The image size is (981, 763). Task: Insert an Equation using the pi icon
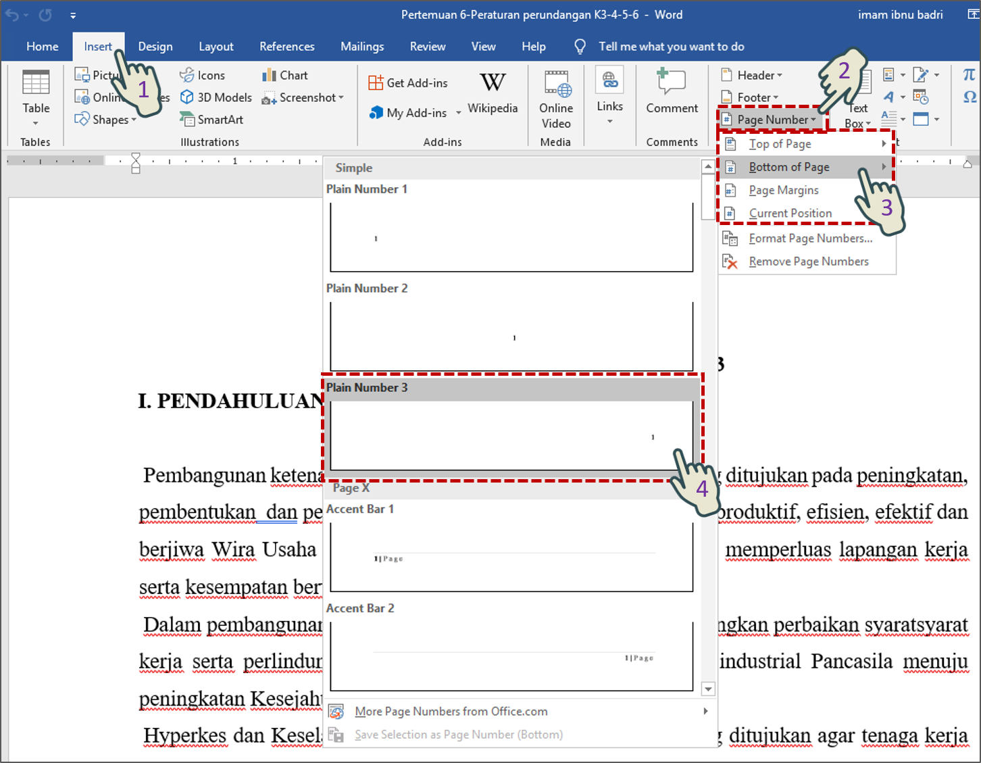pos(969,74)
